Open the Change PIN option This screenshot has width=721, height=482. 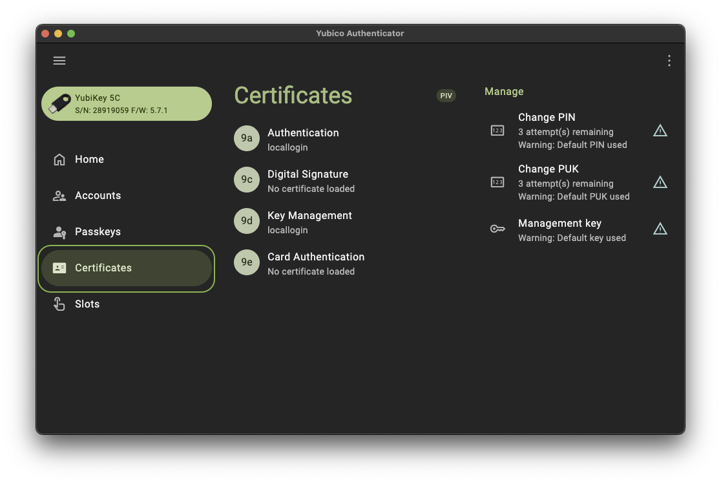tap(578, 131)
